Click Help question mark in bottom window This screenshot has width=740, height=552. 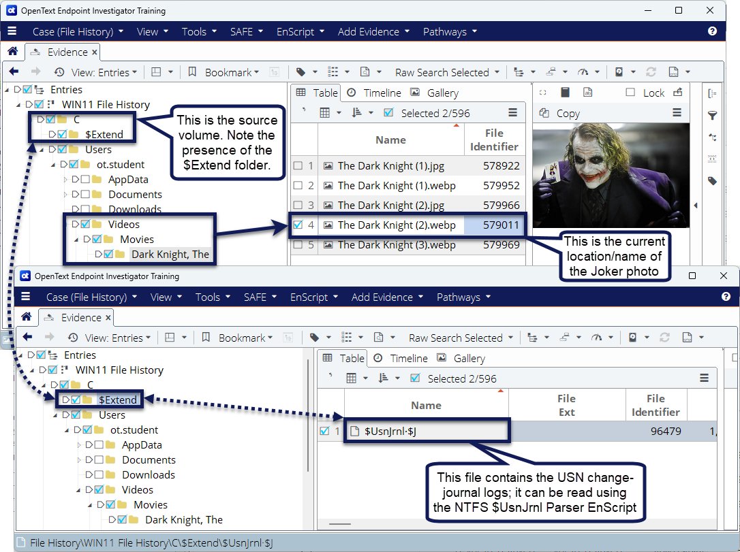click(726, 297)
